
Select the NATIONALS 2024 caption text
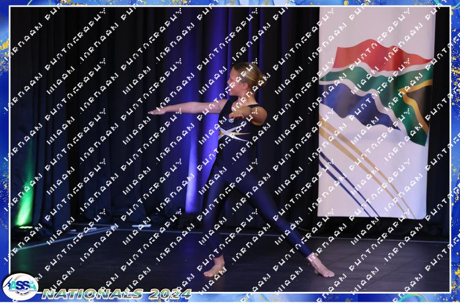click(117, 294)
